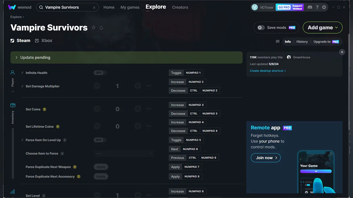The height and width of the screenshot is (198, 353).
Task: Click the favorite star next to Vampire Survivors
Action: pyautogui.click(x=94, y=28)
